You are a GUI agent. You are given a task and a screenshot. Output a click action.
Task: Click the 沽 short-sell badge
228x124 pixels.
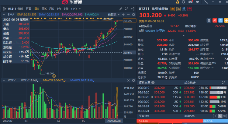pos(178,9)
